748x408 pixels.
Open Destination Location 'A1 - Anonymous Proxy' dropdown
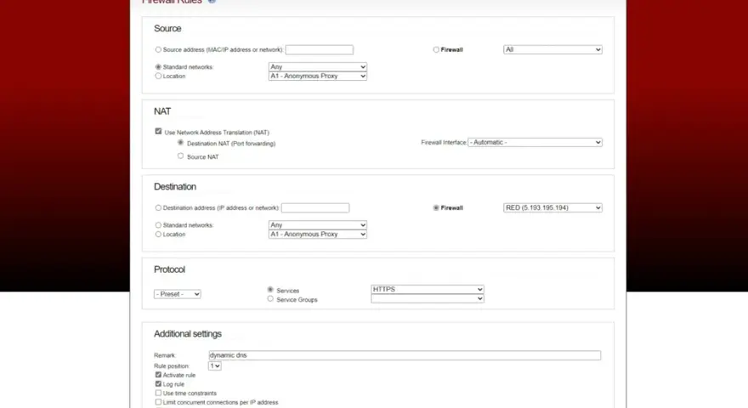coord(317,235)
